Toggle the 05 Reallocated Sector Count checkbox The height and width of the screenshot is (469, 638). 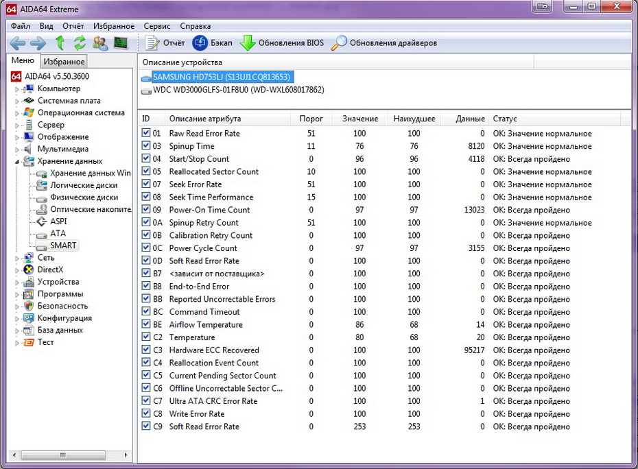(146, 171)
